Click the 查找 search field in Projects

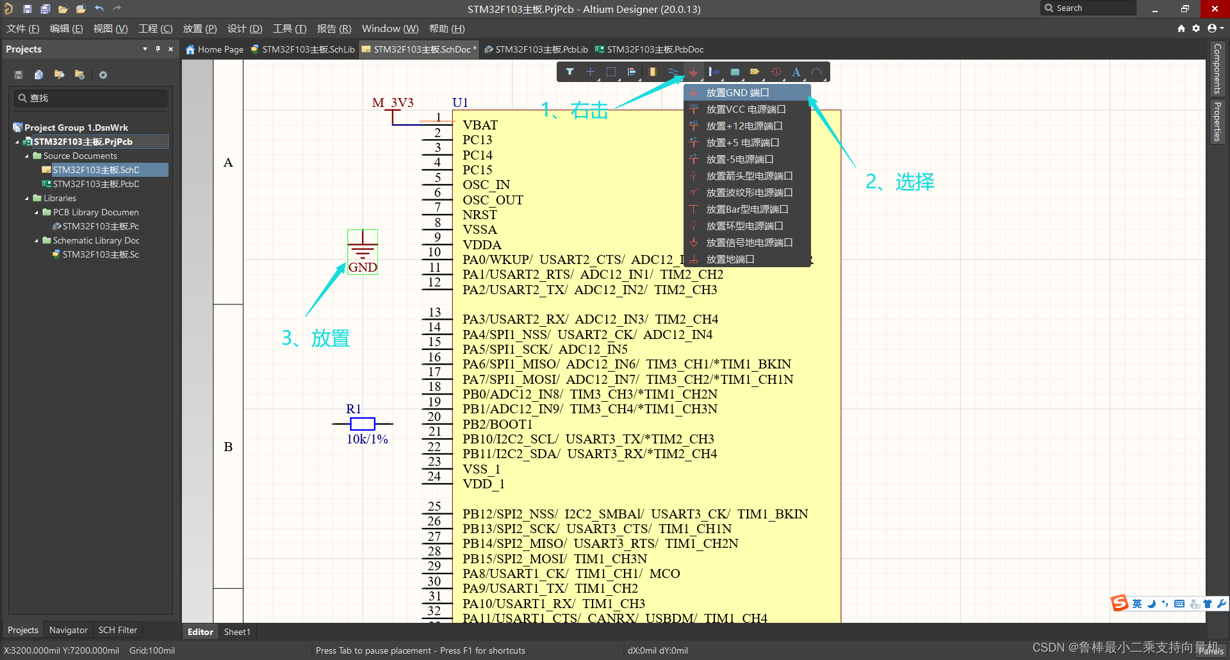click(x=91, y=98)
